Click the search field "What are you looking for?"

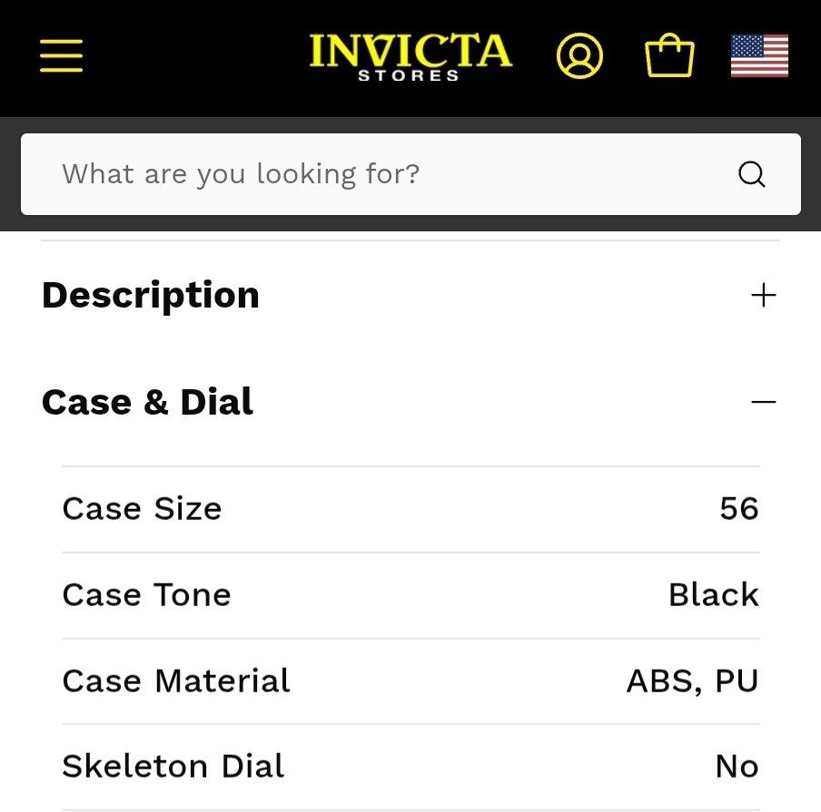click(x=410, y=173)
